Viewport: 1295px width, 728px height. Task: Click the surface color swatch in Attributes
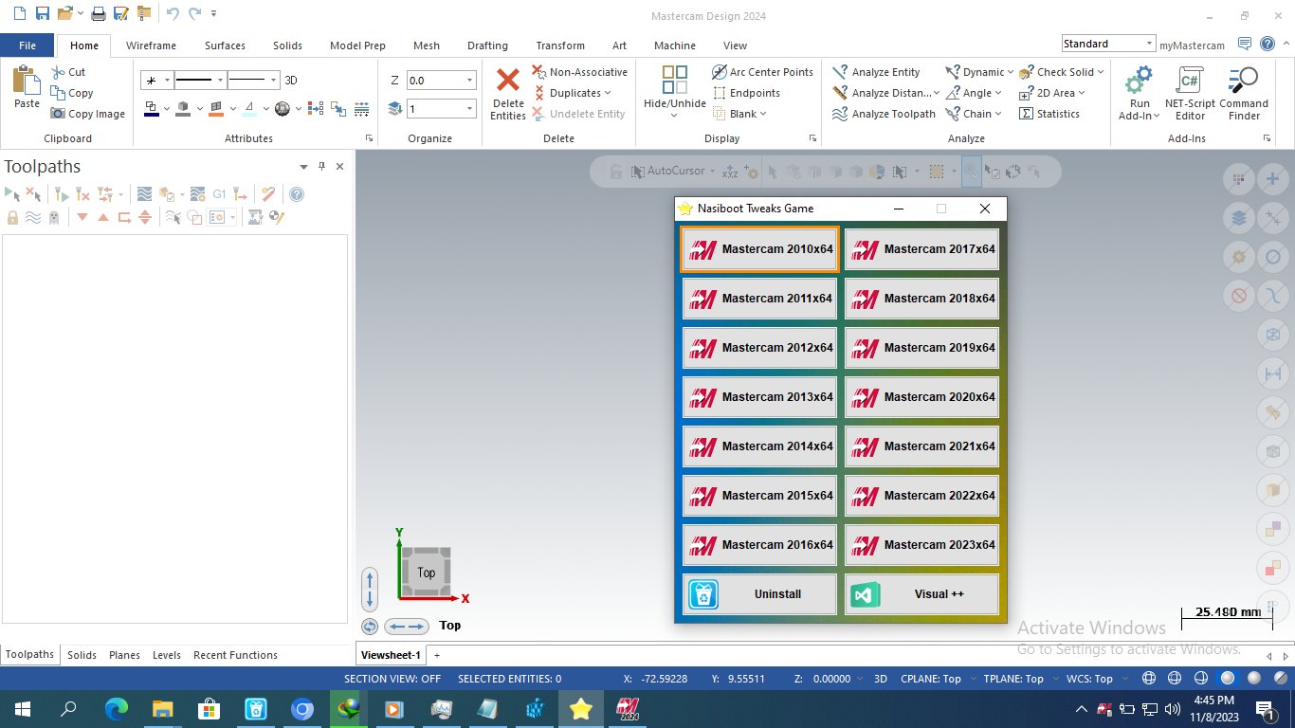click(216, 109)
